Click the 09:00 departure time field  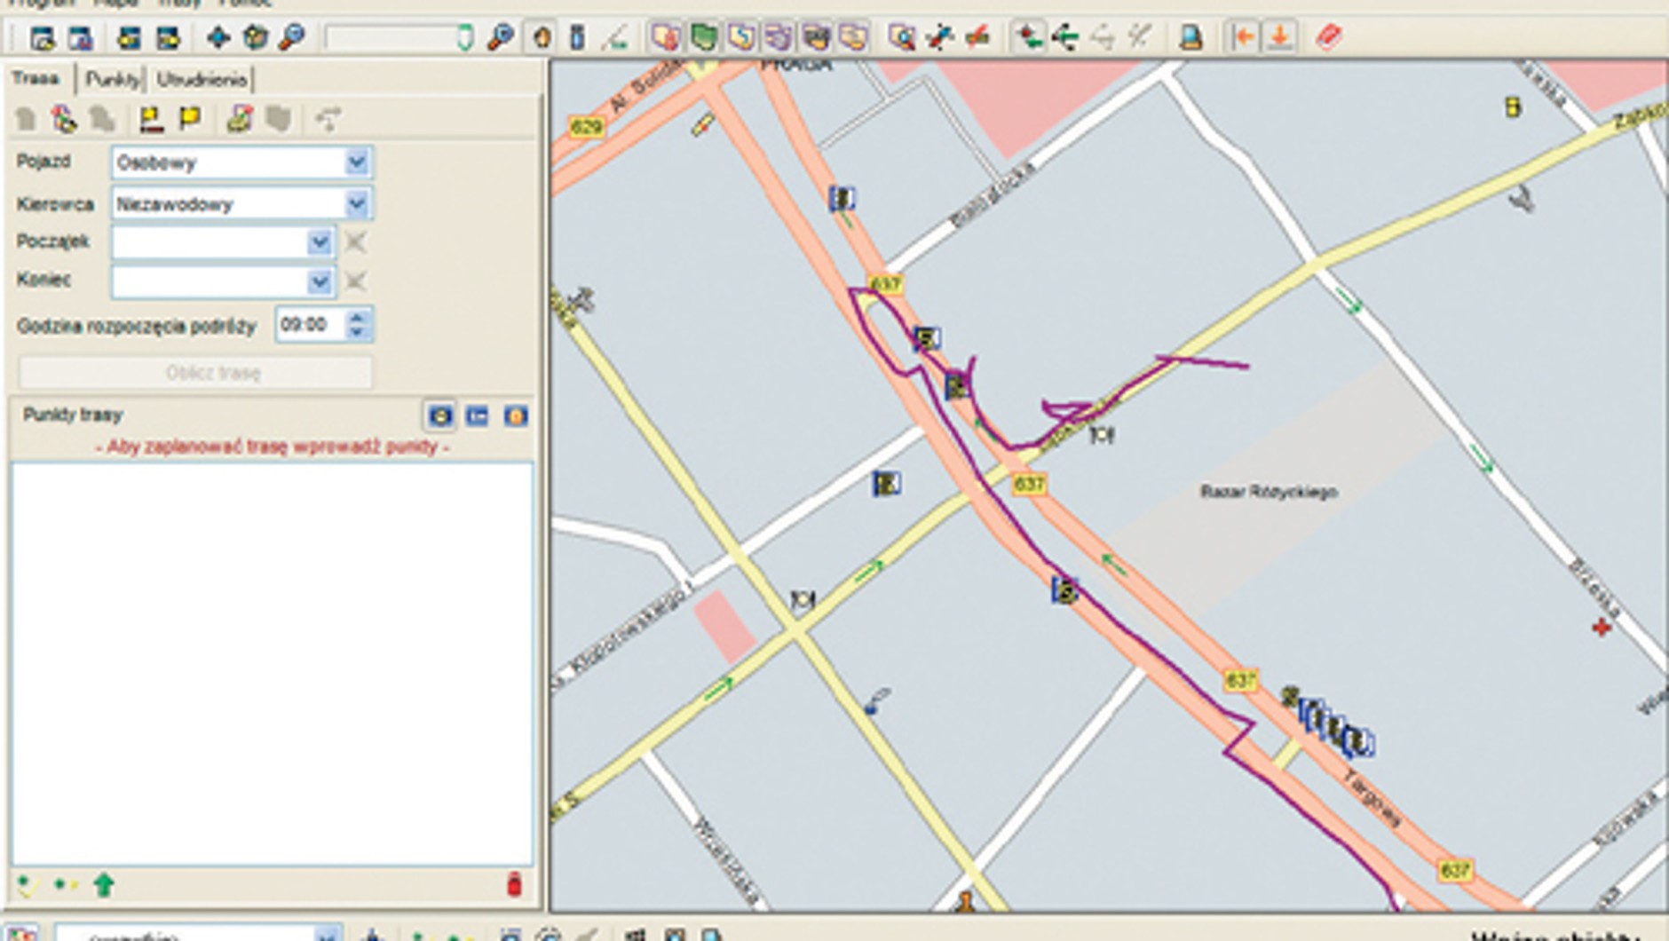point(311,325)
